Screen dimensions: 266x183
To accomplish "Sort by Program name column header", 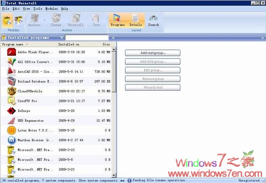I will (27, 44).
